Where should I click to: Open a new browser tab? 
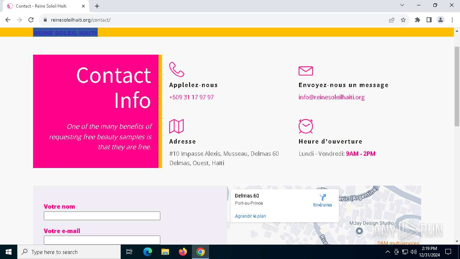pos(97,6)
